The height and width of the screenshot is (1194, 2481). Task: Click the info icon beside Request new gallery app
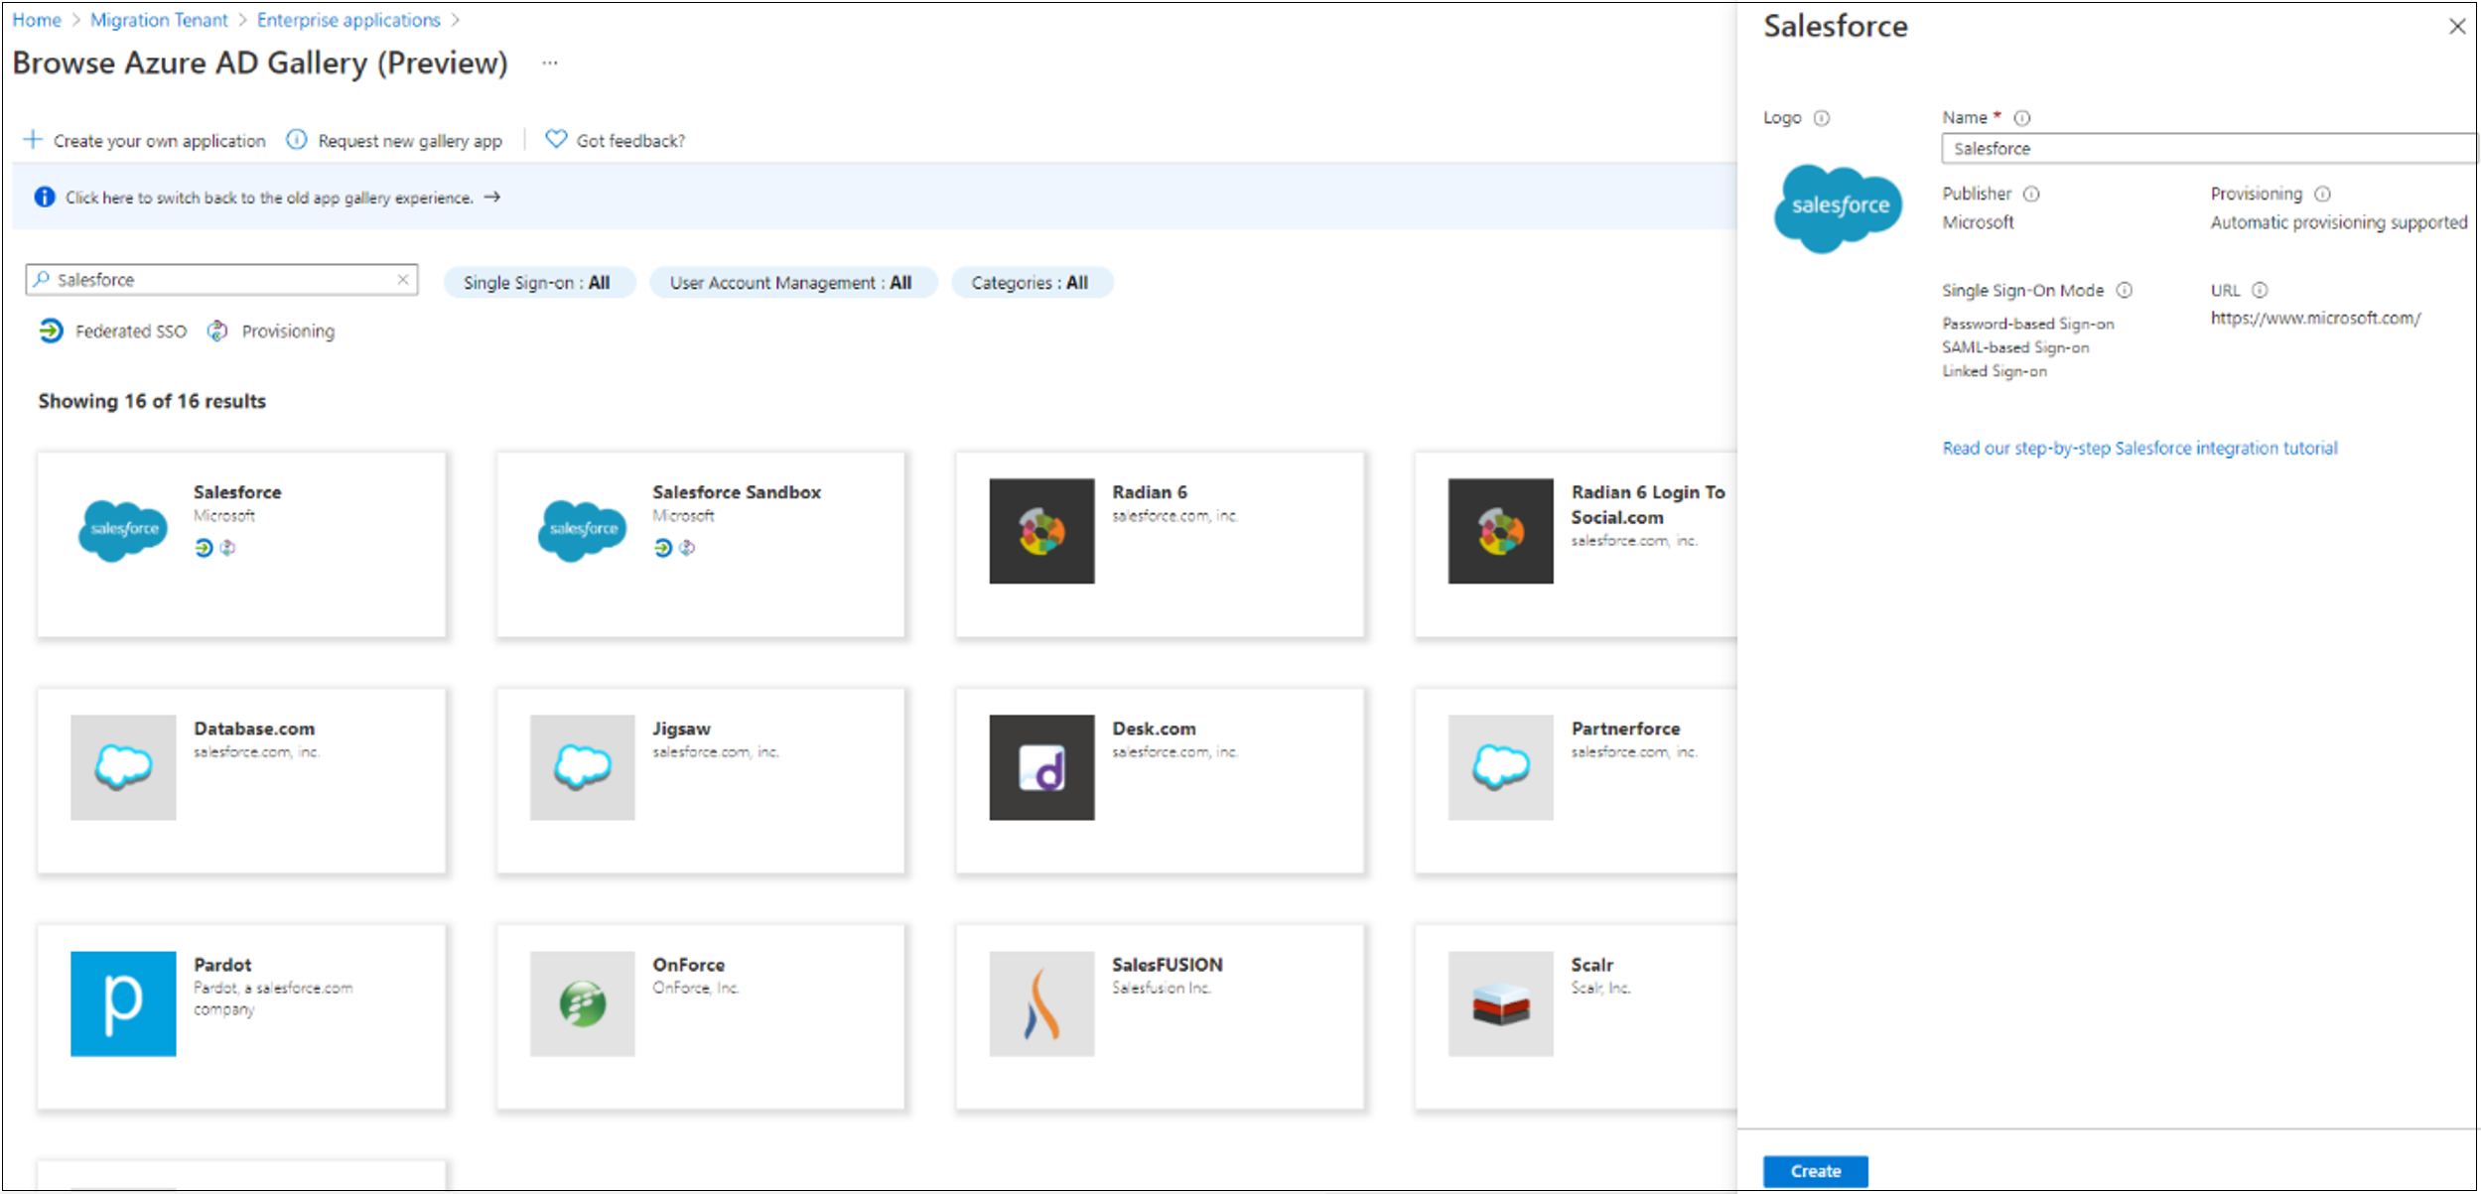296,140
